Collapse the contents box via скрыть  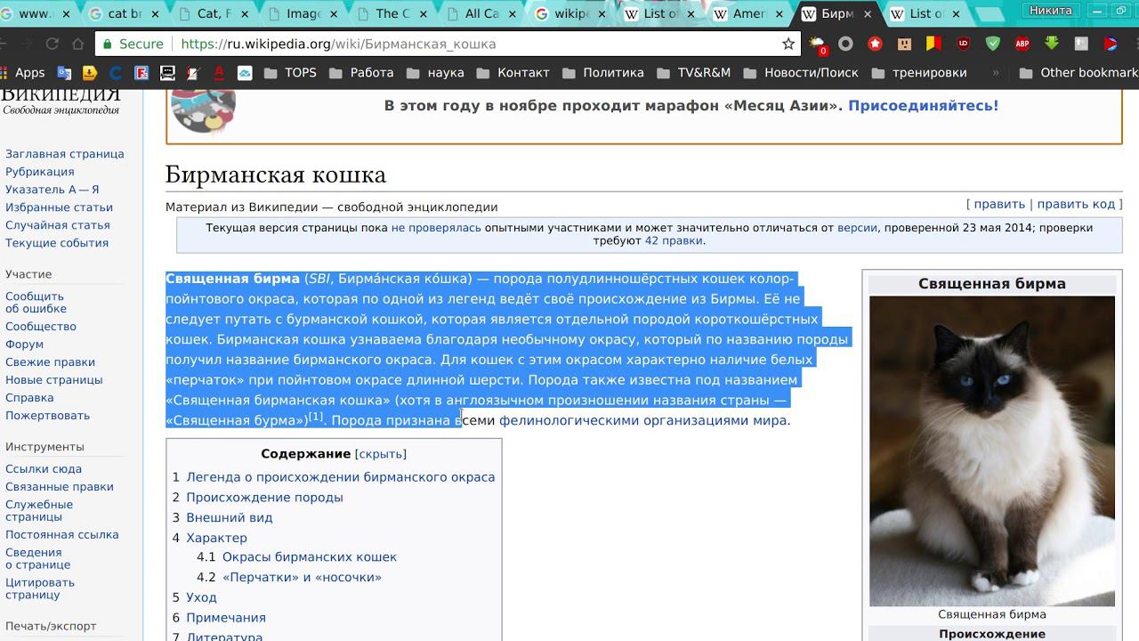[x=381, y=454]
